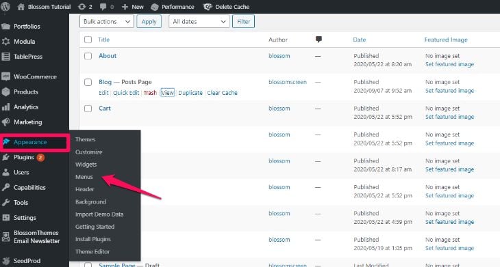Expand the Bulk actions dropdown
Screen dimensions: 500x267
point(106,22)
